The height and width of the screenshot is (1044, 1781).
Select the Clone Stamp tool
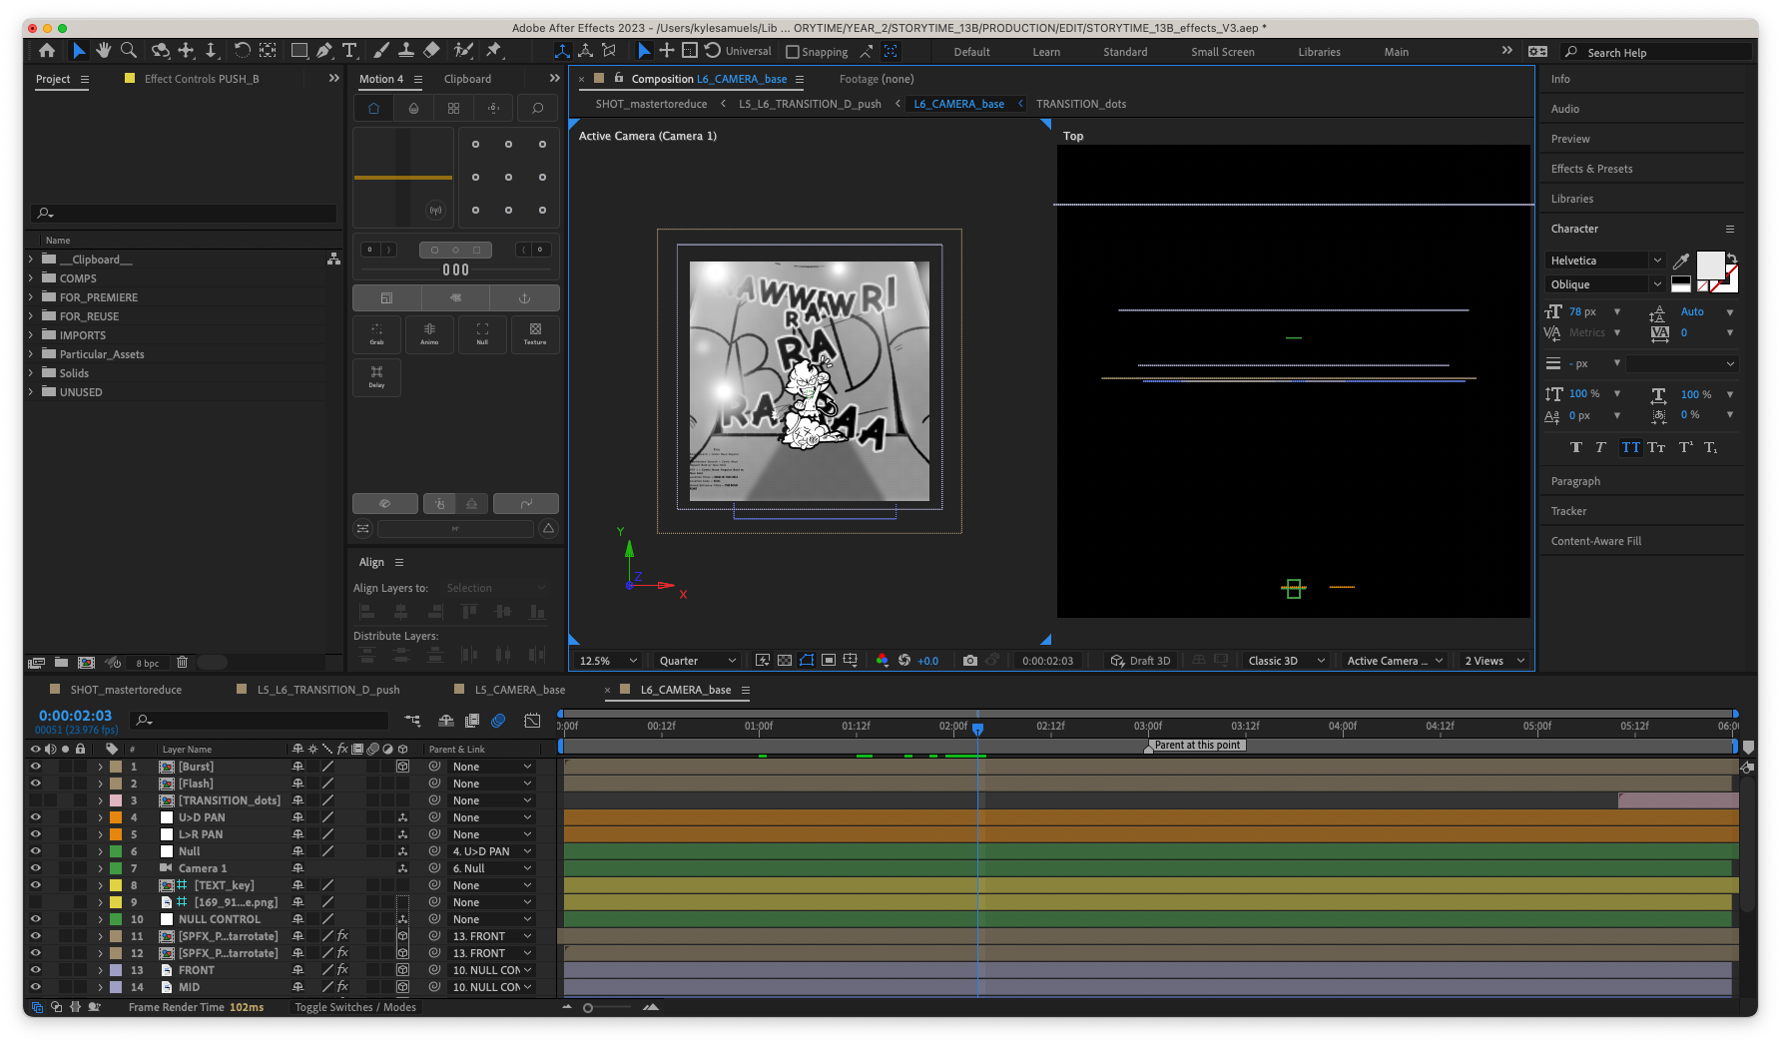click(406, 51)
